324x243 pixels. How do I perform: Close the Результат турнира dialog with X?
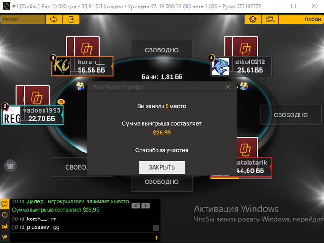228,87
